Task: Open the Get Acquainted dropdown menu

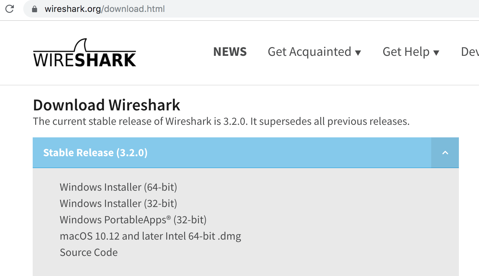Action: [x=309, y=52]
